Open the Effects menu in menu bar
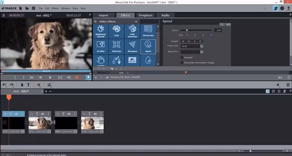The image size is (292, 156). [55, 8]
